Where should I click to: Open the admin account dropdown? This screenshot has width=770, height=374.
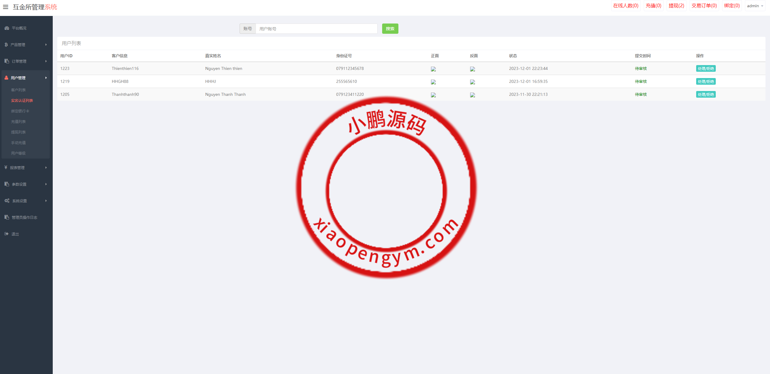pos(755,6)
